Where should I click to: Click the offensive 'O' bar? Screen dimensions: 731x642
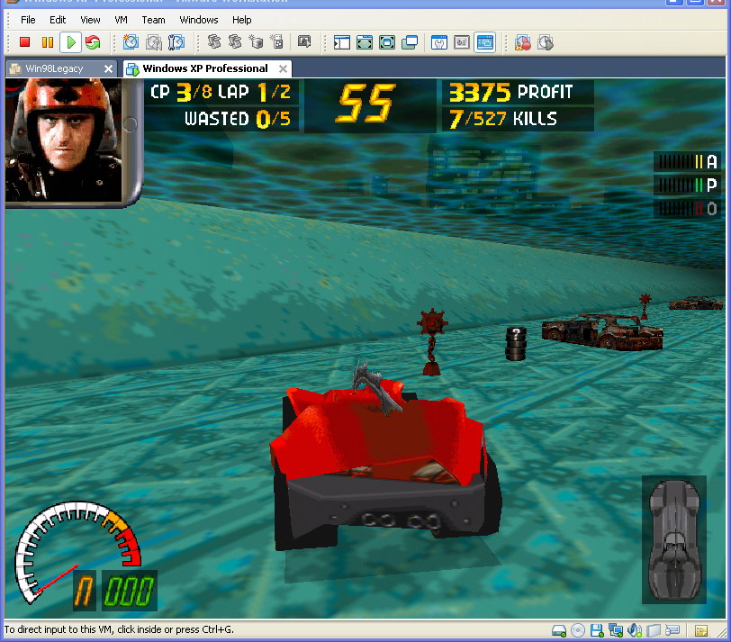click(x=687, y=208)
